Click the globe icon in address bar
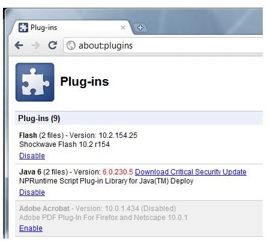This screenshot has height=241, width=270. pos(71,46)
